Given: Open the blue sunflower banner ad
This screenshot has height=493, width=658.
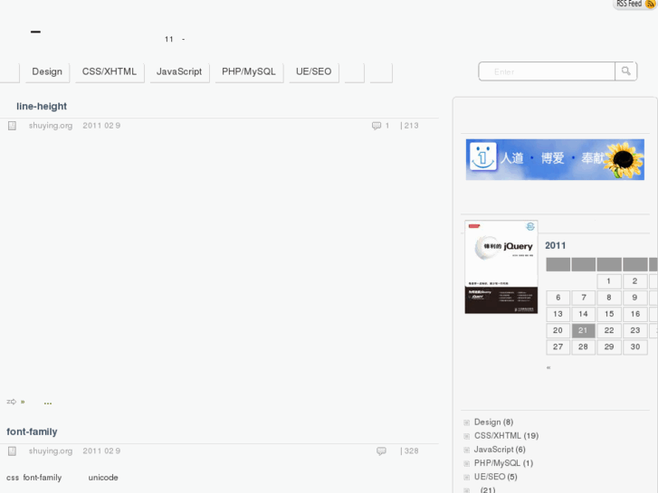Looking at the screenshot, I should [x=555, y=159].
